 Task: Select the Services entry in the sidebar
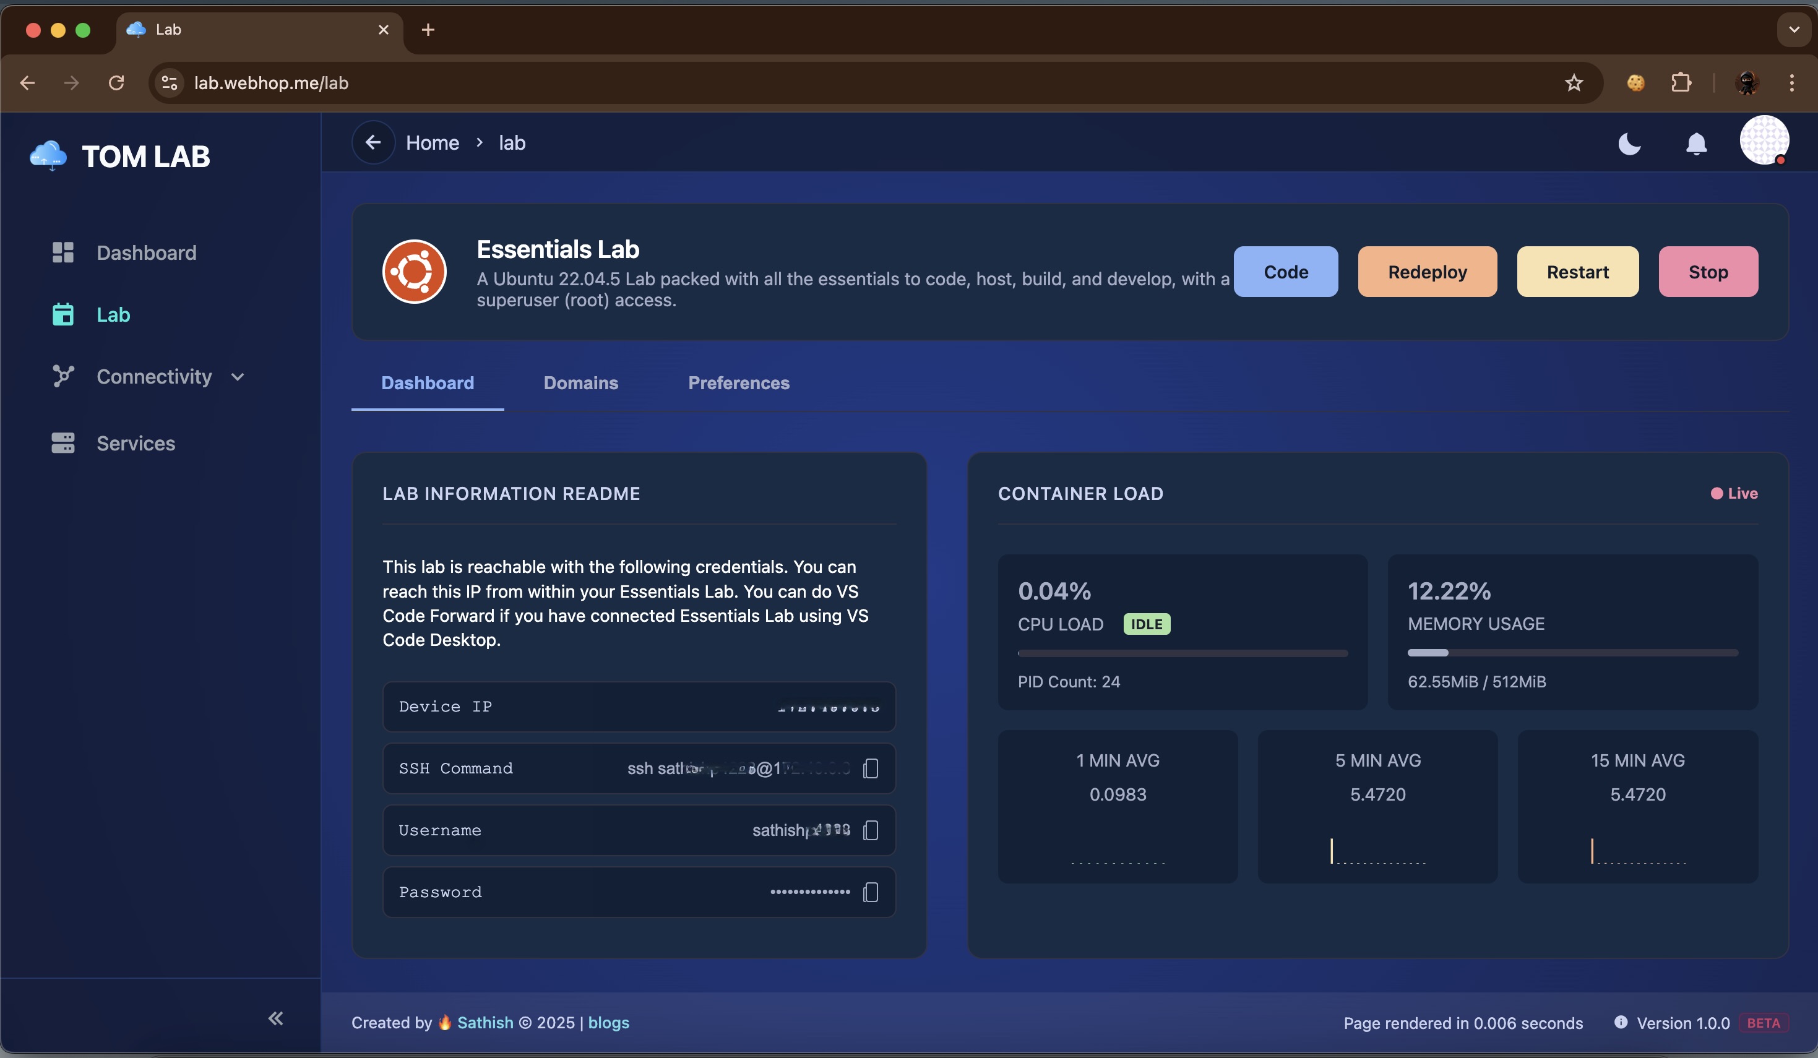click(x=136, y=443)
